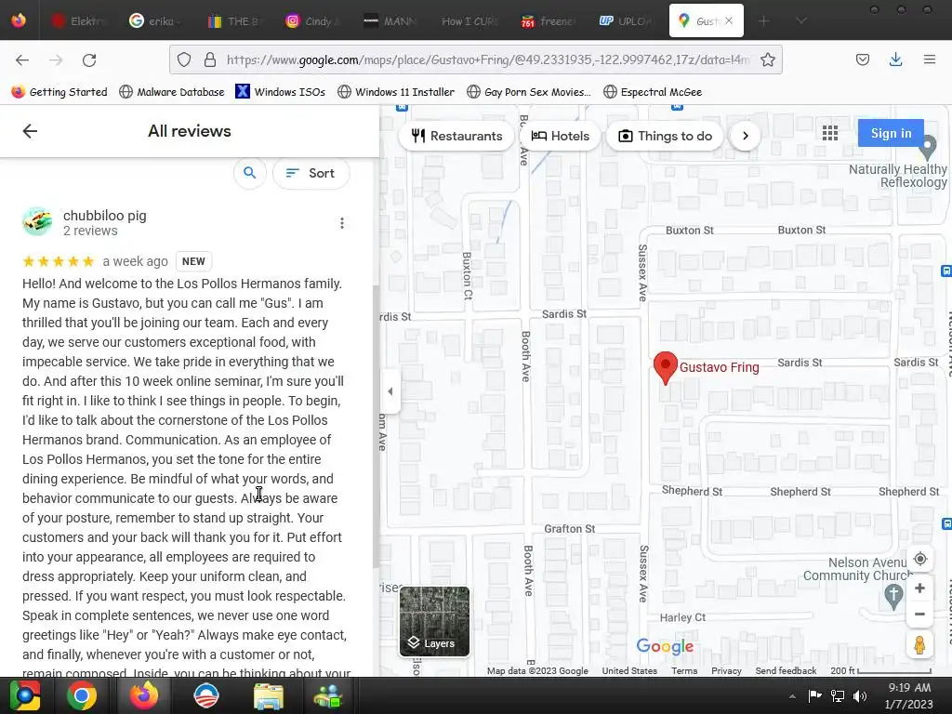Screen dimensions: 952x714
Task: Open Windows ISOs bookmark
Action: tap(281, 92)
